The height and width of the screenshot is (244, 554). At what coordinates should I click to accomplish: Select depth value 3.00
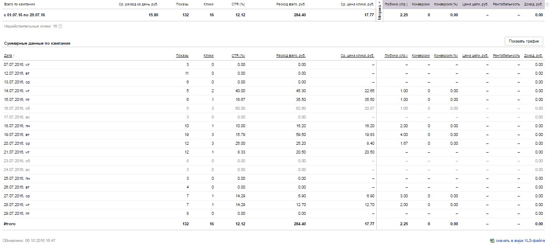tap(404, 196)
